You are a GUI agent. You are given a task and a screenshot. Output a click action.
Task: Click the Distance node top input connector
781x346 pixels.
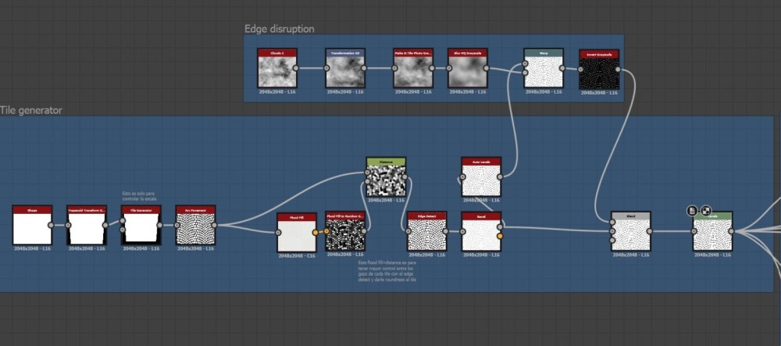pyautogui.click(x=368, y=173)
